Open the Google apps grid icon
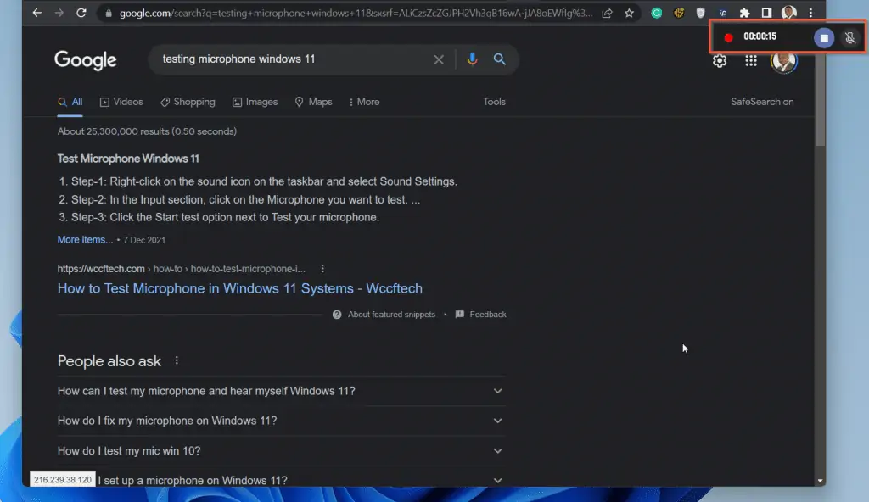Screen dimensions: 869x502 (750, 60)
